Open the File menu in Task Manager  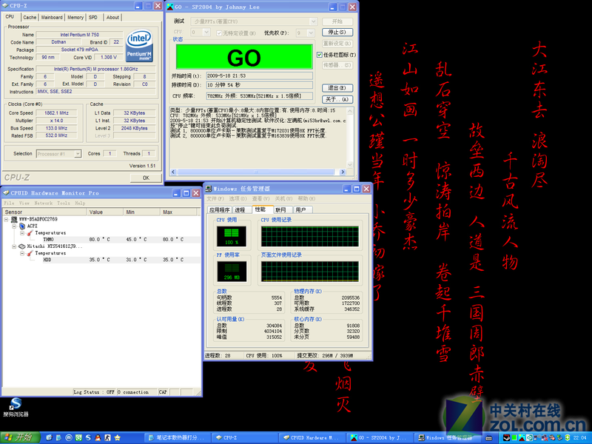[215, 198]
